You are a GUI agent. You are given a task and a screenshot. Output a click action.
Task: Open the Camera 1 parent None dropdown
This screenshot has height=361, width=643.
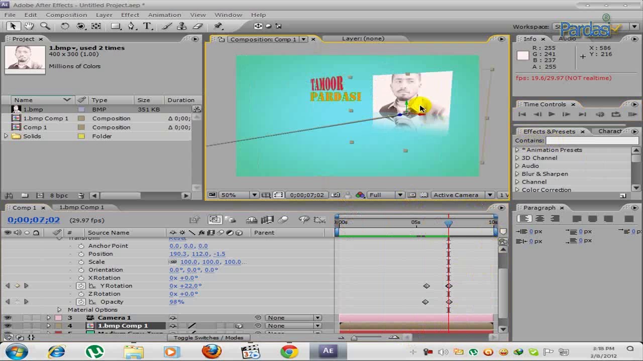click(294, 318)
